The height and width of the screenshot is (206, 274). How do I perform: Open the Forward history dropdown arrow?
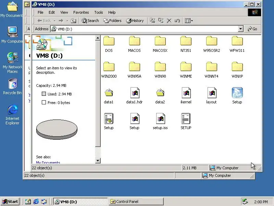pyautogui.click(x=67, y=21)
